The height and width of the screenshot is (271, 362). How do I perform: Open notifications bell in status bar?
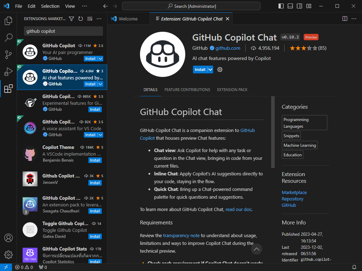tap(354, 267)
